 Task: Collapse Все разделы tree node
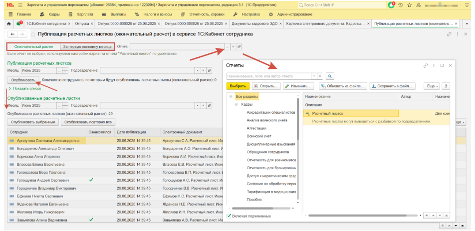pyautogui.click(x=231, y=97)
